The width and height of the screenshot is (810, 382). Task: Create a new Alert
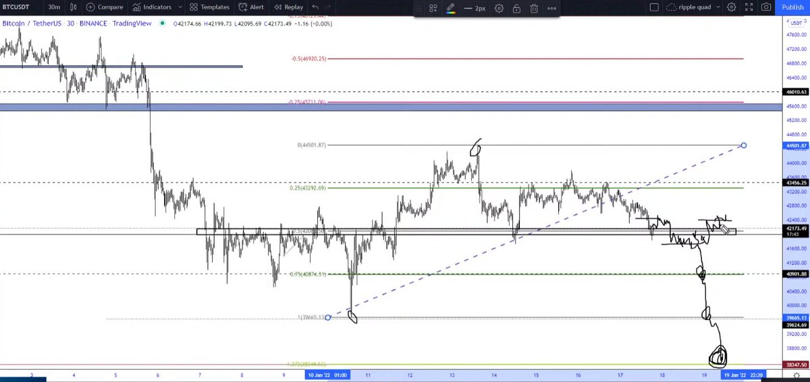(251, 7)
